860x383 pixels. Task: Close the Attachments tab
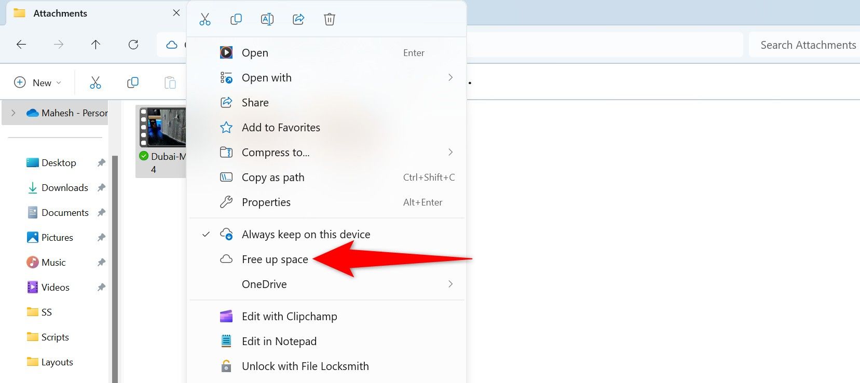176,13
